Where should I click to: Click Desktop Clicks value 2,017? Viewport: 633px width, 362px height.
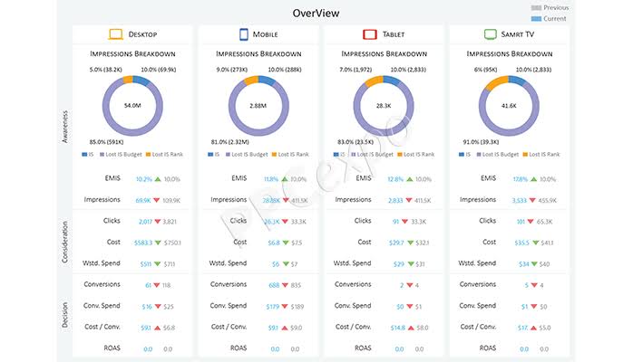145,222
